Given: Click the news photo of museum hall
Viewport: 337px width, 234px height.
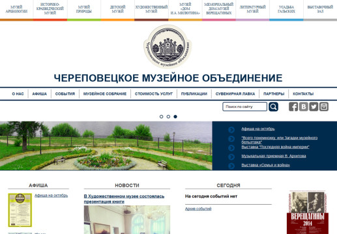Looking at the screenshot, I should (x=127, y=220).
